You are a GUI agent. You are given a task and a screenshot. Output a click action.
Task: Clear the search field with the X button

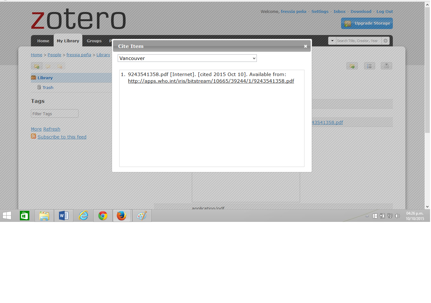click(x=386, y=41)
